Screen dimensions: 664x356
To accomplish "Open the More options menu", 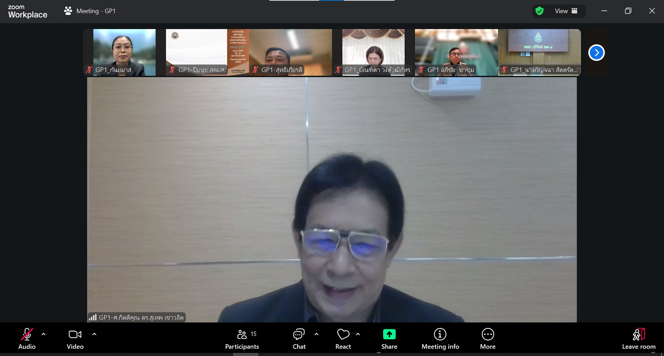I will click(x=488, y=335).
